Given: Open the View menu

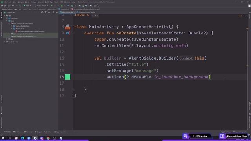Looking at the screenshot, I should click(x=15, y=2).
